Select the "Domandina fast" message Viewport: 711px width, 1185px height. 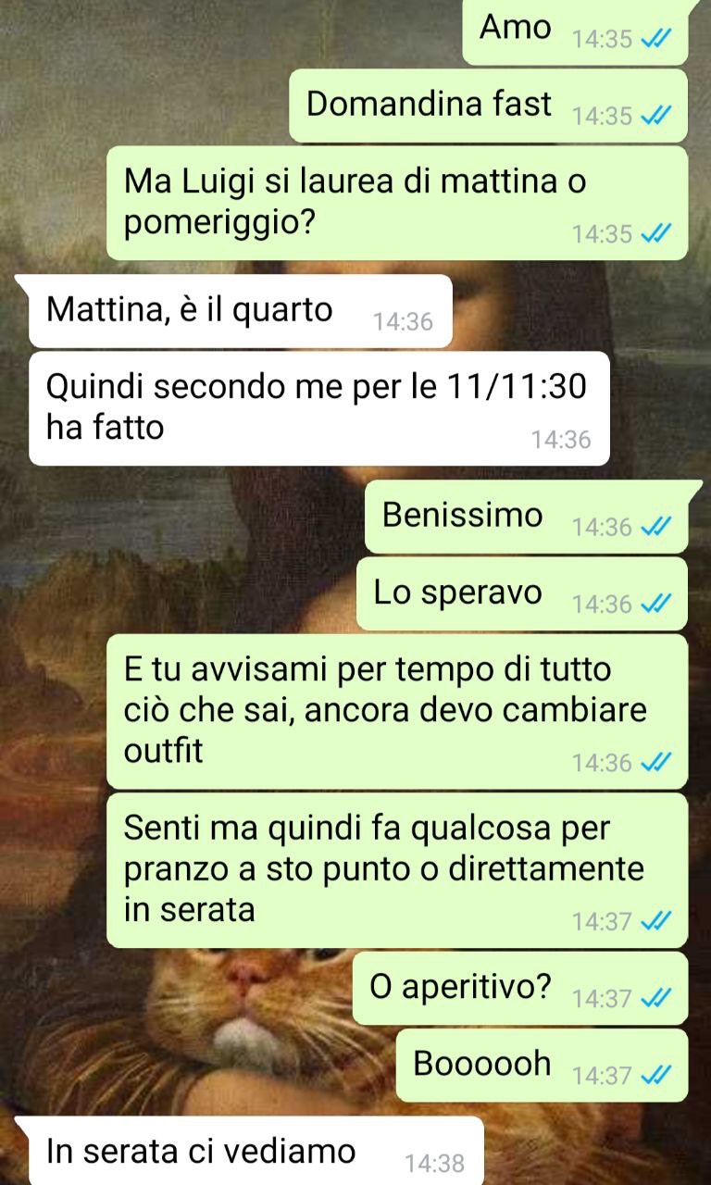coord(489,106)
